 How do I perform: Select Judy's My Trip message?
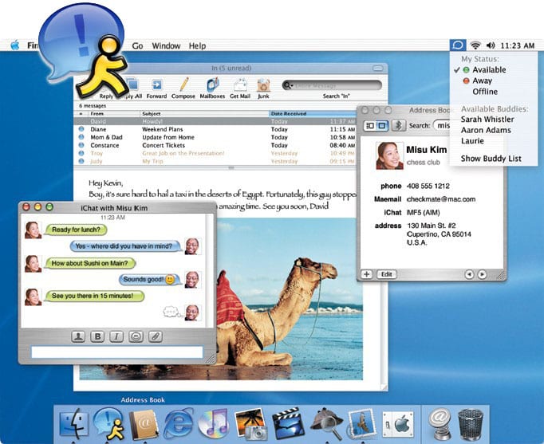click(215, 161)
